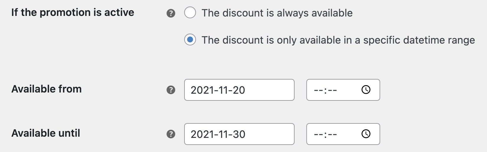Viewport: 487px width, 152px height.
Task: Click the 'Available from' field label
Action: pyautogui.click(x=46, y=89)
